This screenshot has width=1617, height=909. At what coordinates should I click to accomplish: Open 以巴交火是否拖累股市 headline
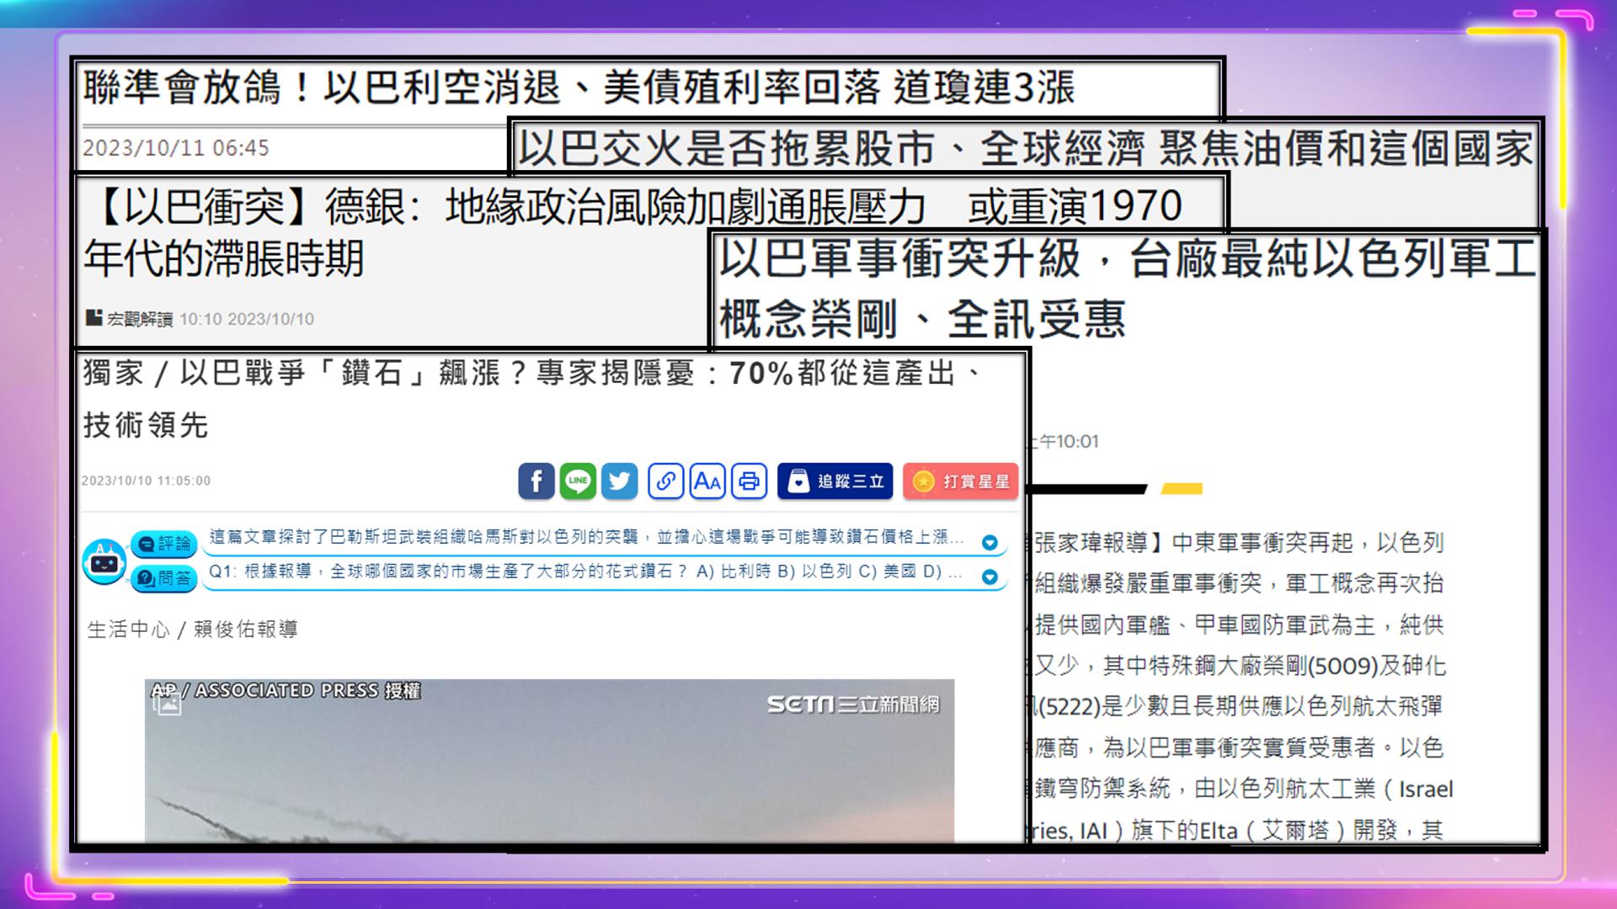click(x=1024, y=149)
